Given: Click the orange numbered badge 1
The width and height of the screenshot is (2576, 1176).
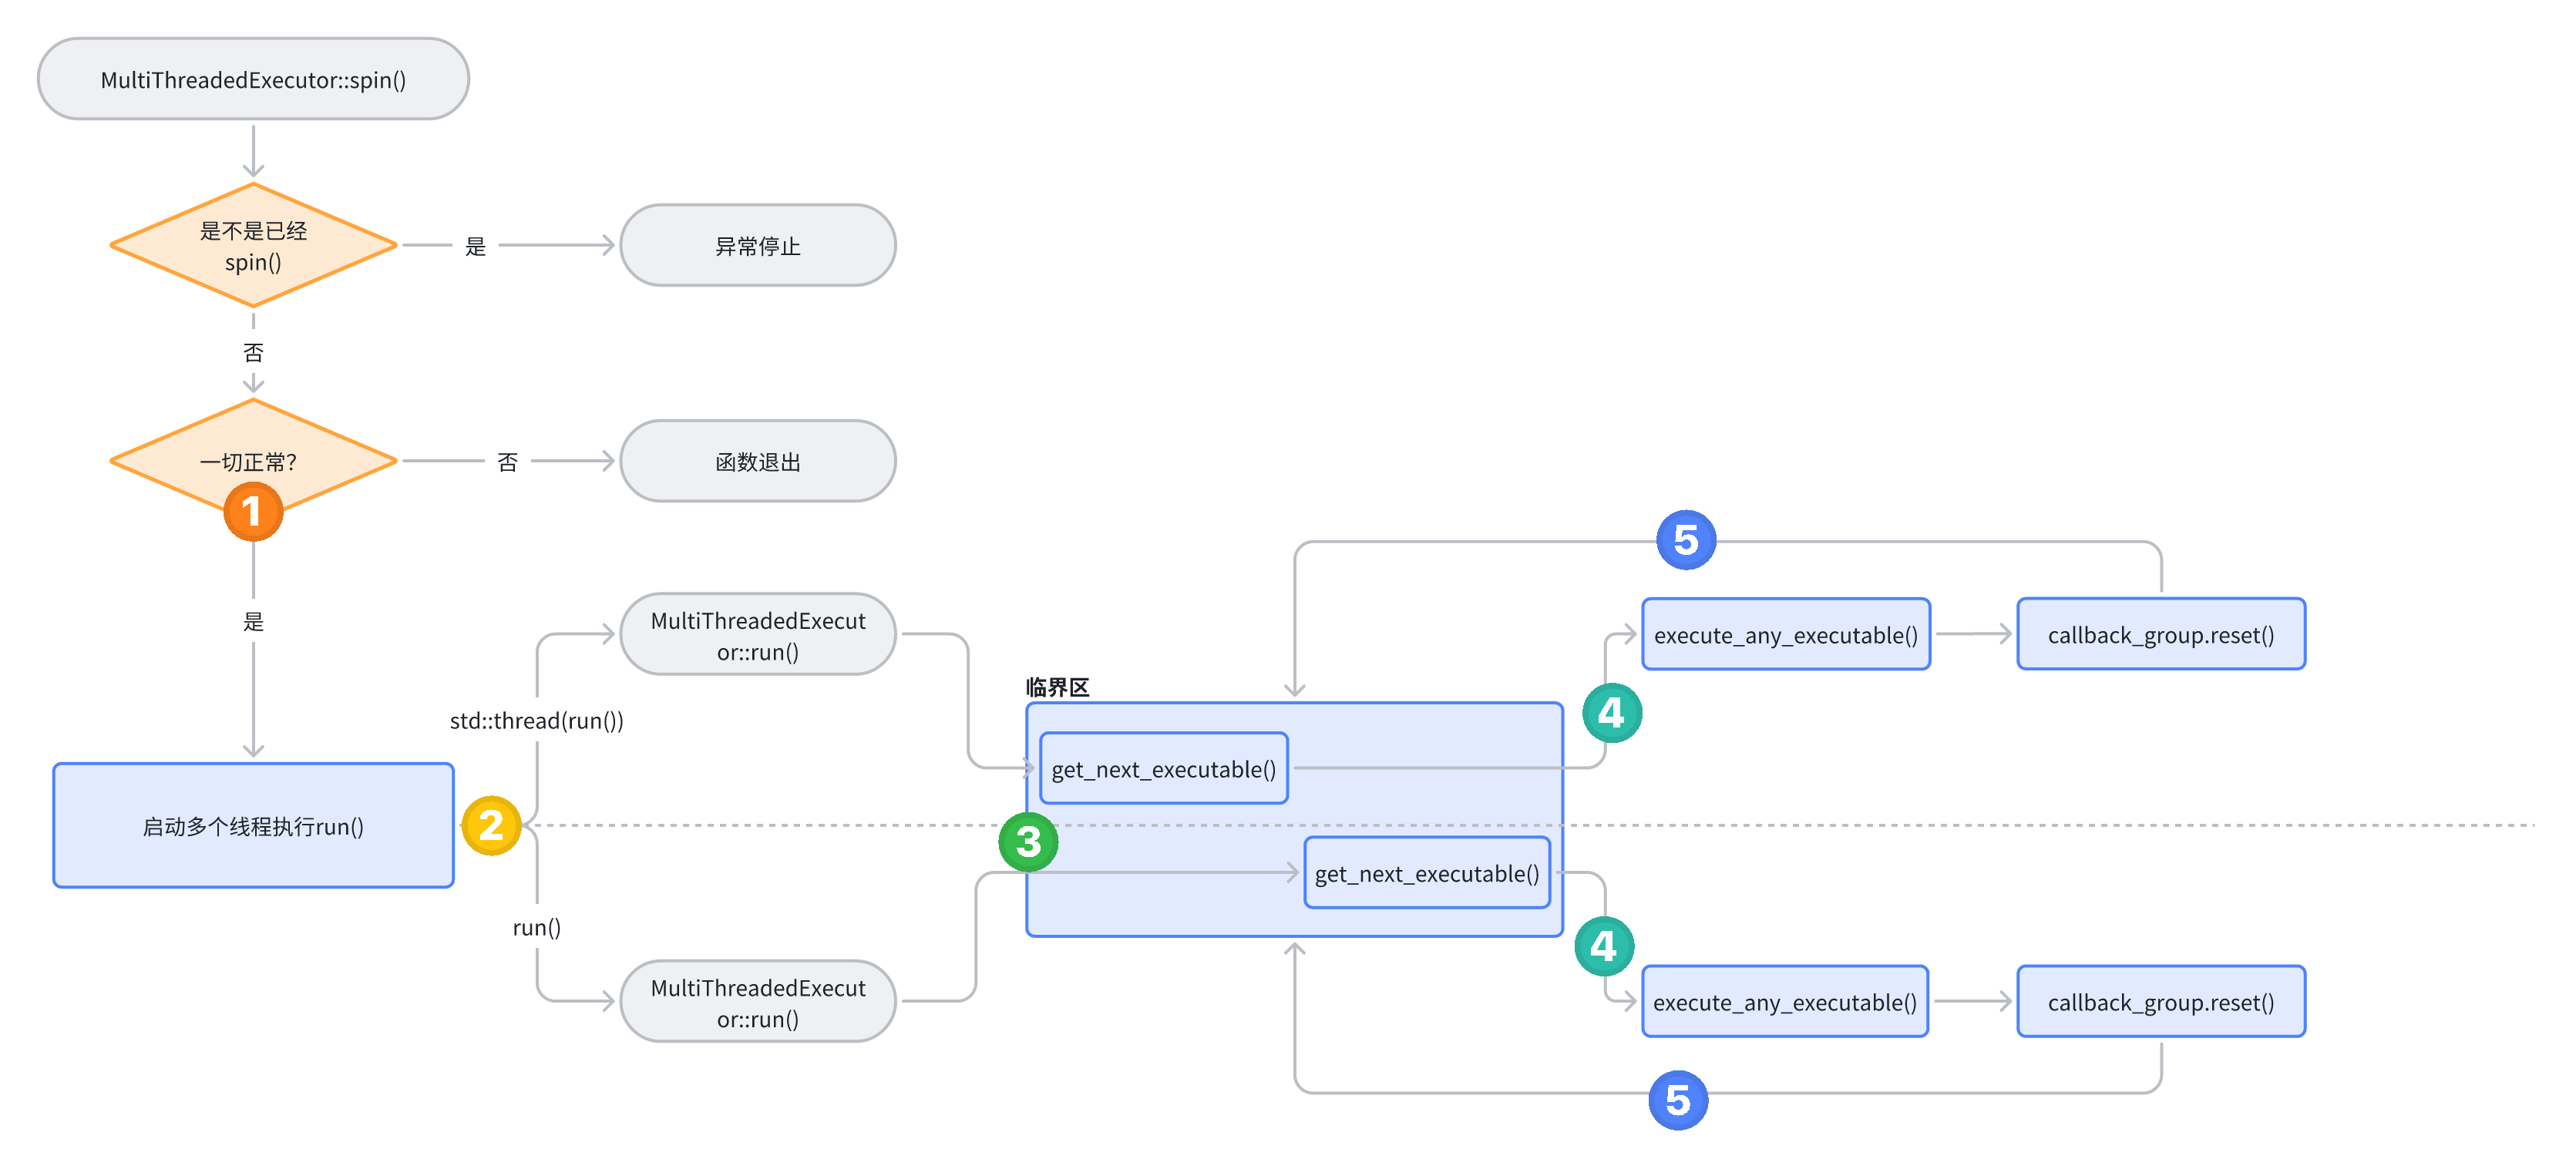Looking at the screenshot, I should tap(253, 512).
